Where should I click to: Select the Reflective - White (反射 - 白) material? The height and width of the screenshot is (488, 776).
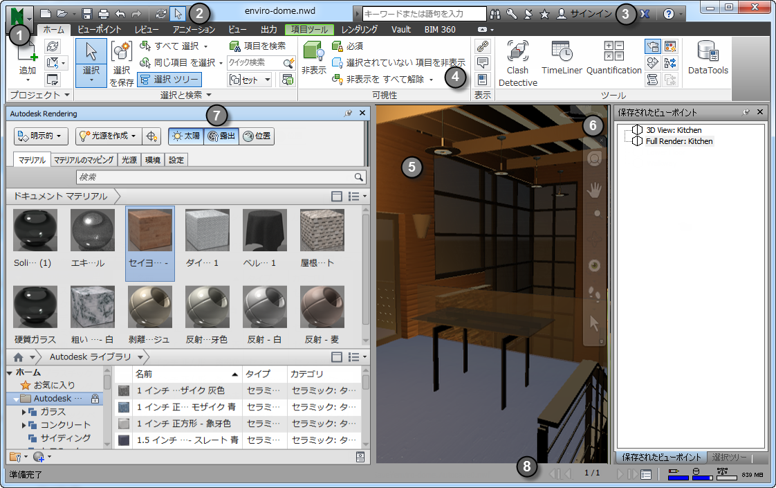[264, 314]
